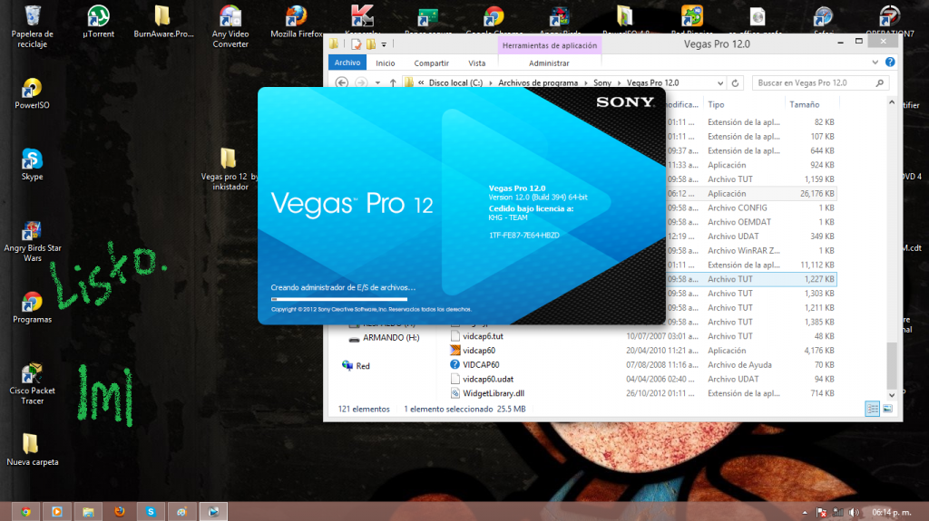Open Google Chrome from the taskbar
This screenshot has height=521, width=929.
point(25,512)
